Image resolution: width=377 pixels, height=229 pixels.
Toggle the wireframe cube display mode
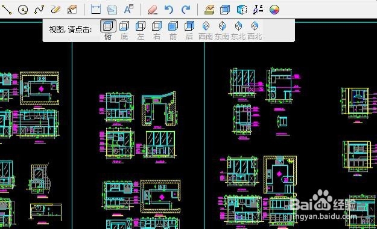coord(242,10)
